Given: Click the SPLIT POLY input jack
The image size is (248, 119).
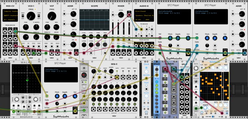Looking at the screenshot, I should click(x=182, y=70).
